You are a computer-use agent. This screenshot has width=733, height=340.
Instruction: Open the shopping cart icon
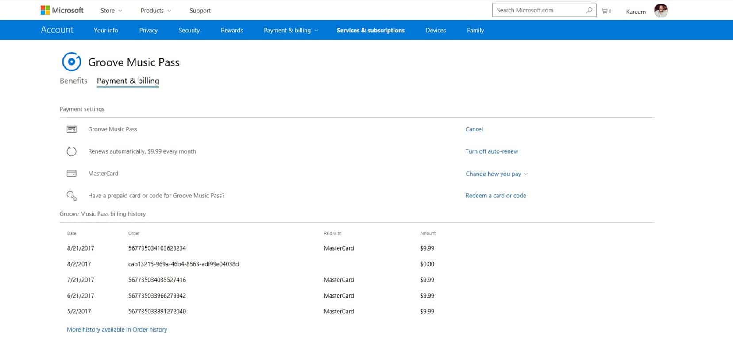coord(606,11)
